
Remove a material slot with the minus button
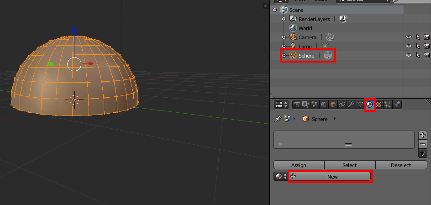coord(422,144)
